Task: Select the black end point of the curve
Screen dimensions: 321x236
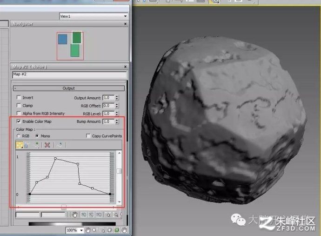Action: 110,194
